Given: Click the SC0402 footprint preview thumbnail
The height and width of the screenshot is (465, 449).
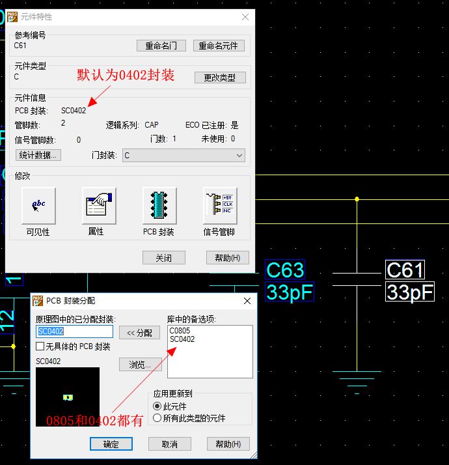Looking at the screenshot, I should [x=68, y=397].
